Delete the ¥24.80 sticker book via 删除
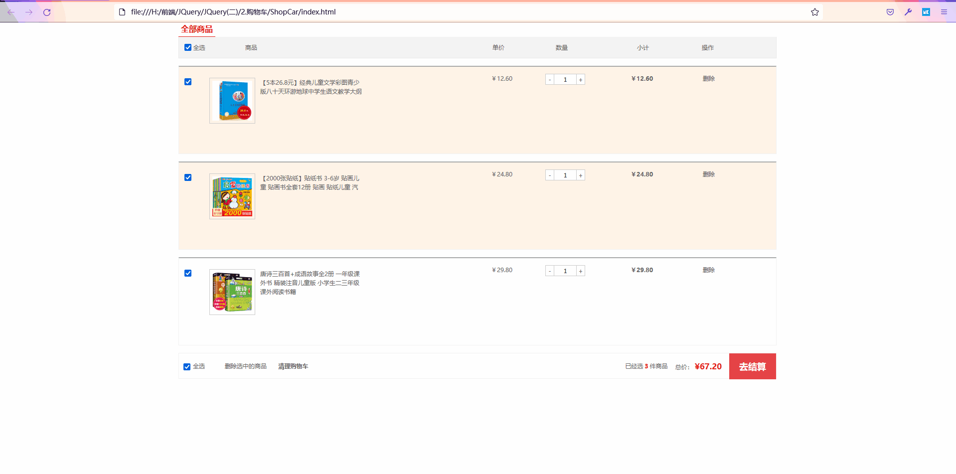 [x=709, y=174]
